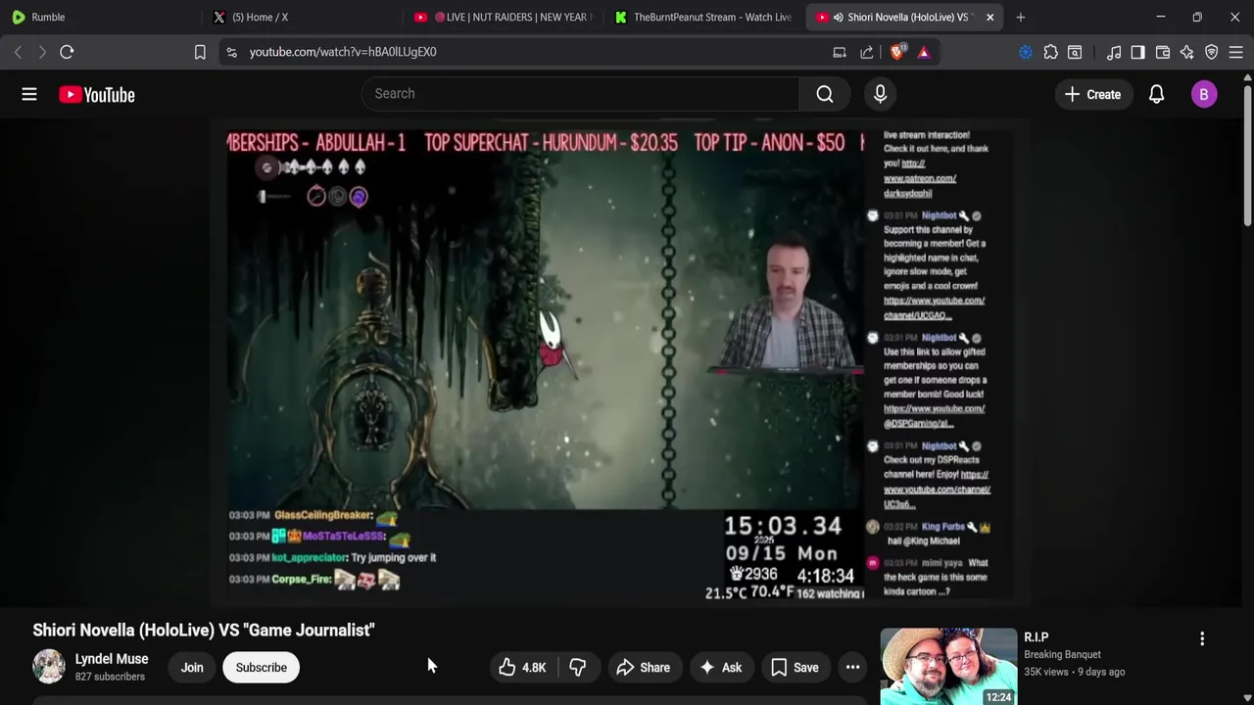1254x705 pixels.
Task: Open the browser extensions puzzle icon
Action: (x=1050, y=52)
